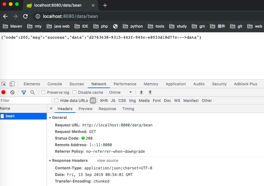Toggle the device toolbar
The width and height of the screenshot is (264, 186).
12,84
